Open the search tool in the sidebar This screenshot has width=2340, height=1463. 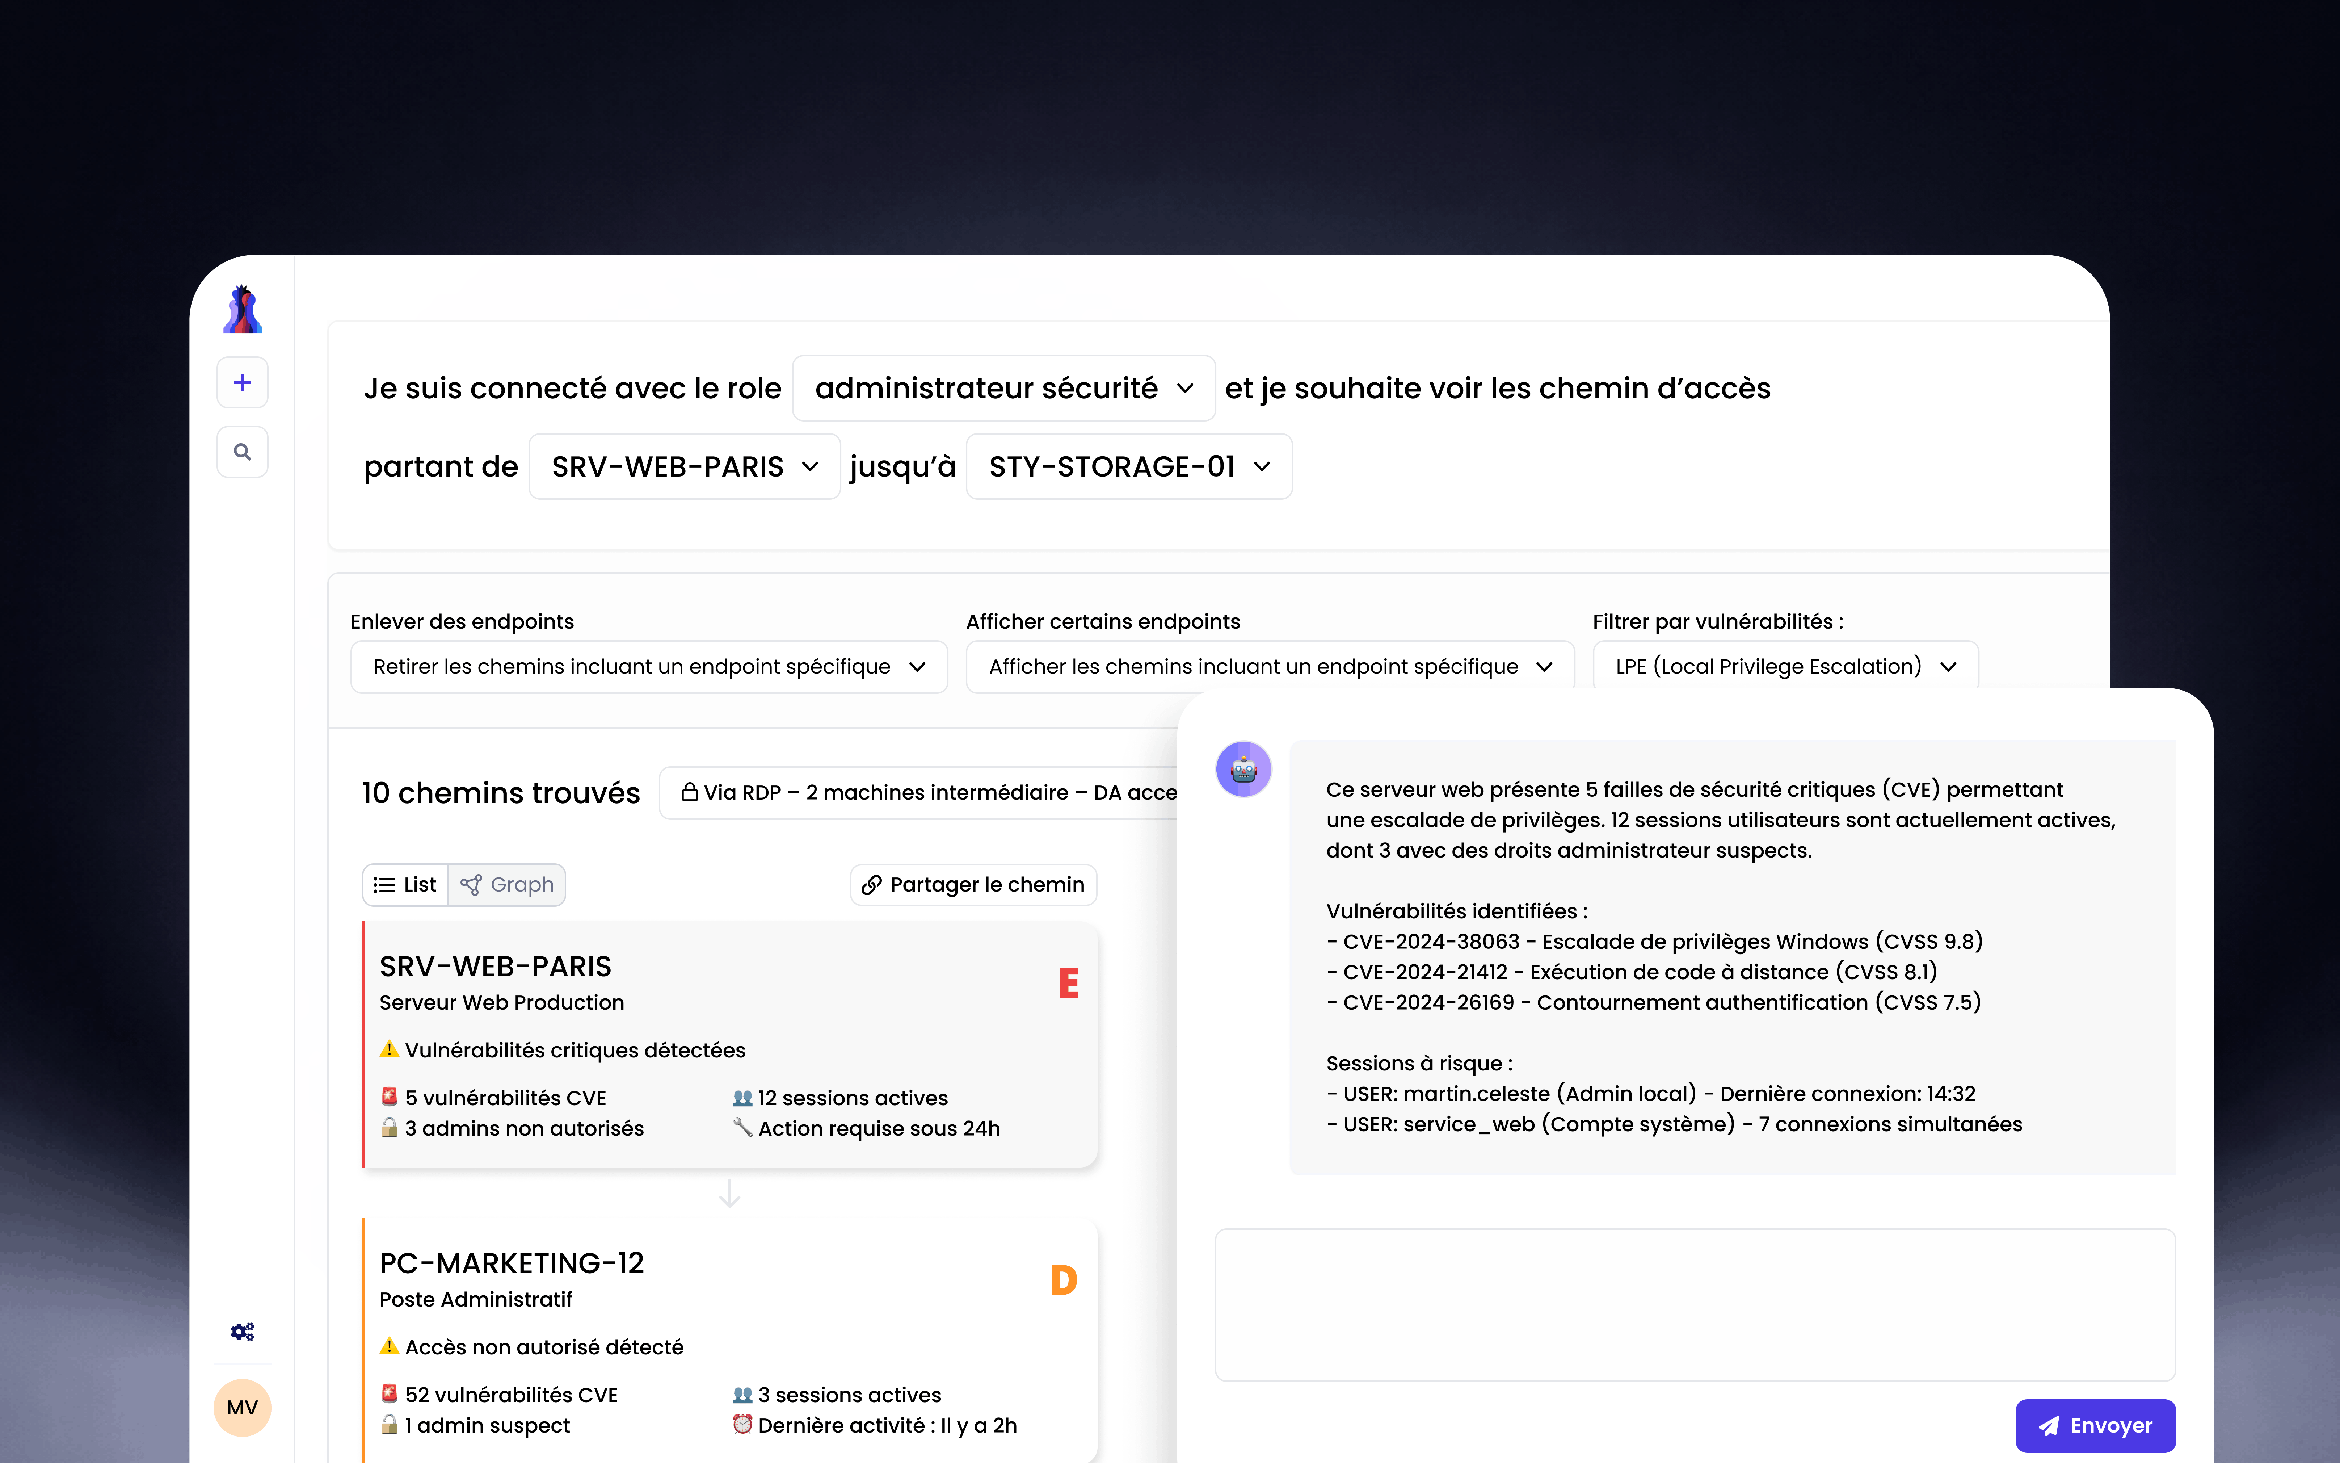pyautogui.click(x=242, y=451)
